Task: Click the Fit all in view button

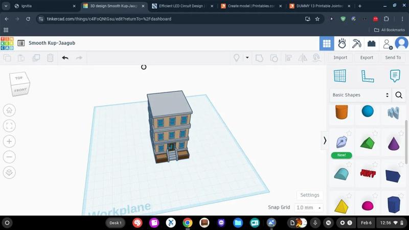Action: pos(9,126)
